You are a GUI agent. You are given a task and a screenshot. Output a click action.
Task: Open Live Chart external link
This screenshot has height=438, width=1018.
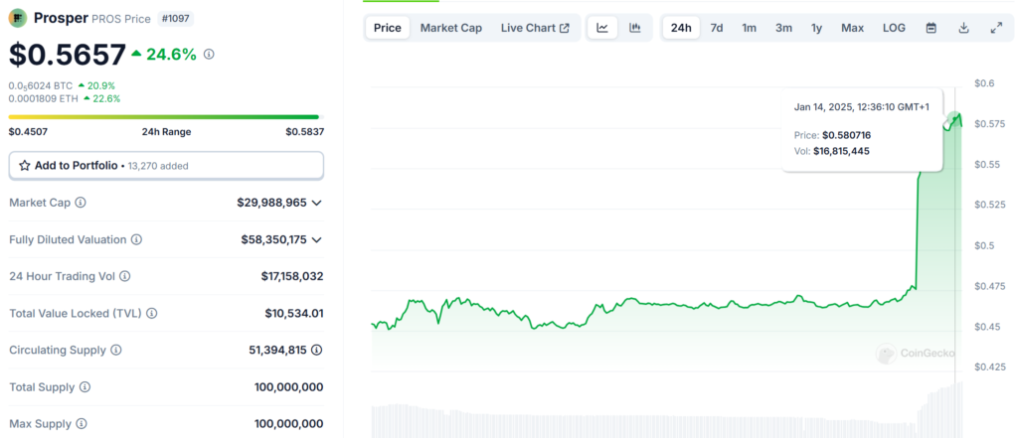point(535,28)
